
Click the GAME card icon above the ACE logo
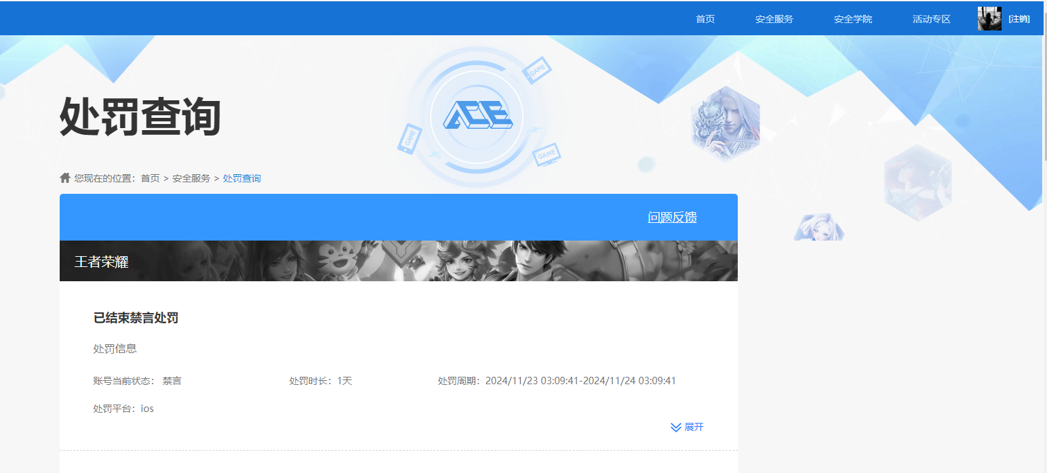tap(538, 70)
